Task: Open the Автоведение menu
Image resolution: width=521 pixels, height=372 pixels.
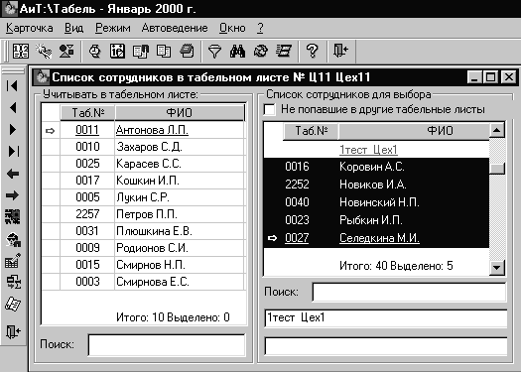Action: pos(175,28)
